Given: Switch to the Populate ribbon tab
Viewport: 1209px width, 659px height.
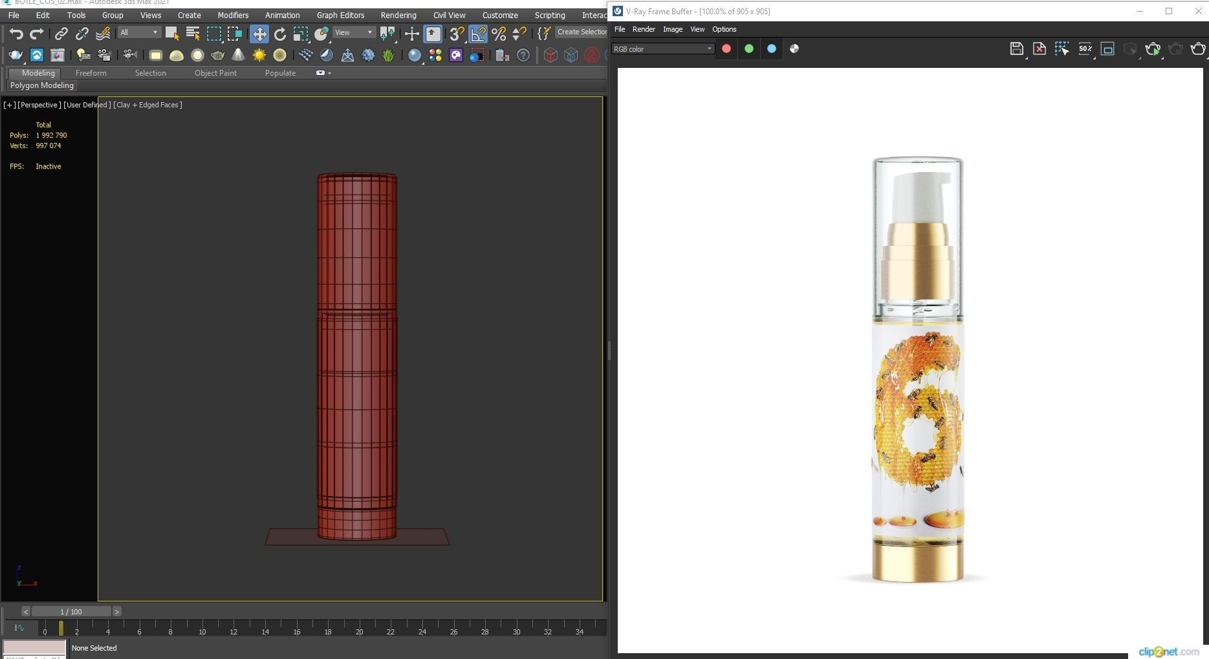Looking at the screenshot, I should pyautogui.click(x=280, y=73).
